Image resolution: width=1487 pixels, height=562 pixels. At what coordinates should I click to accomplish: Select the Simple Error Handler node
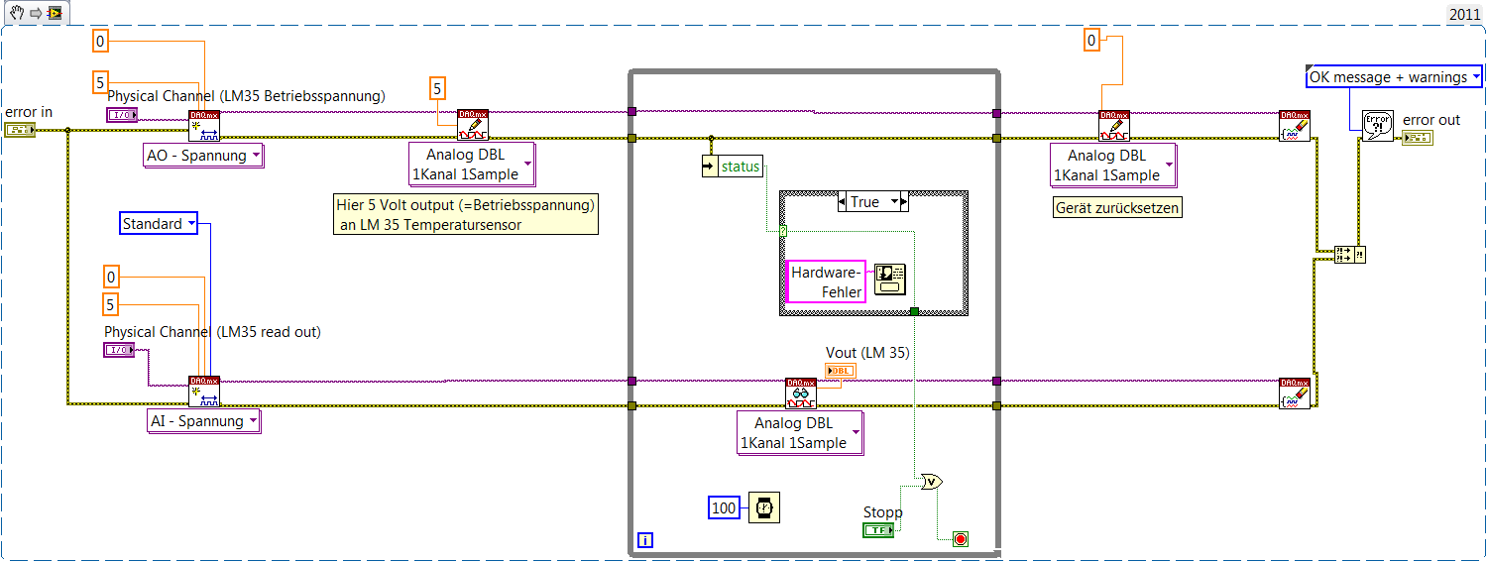point(1378,126)
